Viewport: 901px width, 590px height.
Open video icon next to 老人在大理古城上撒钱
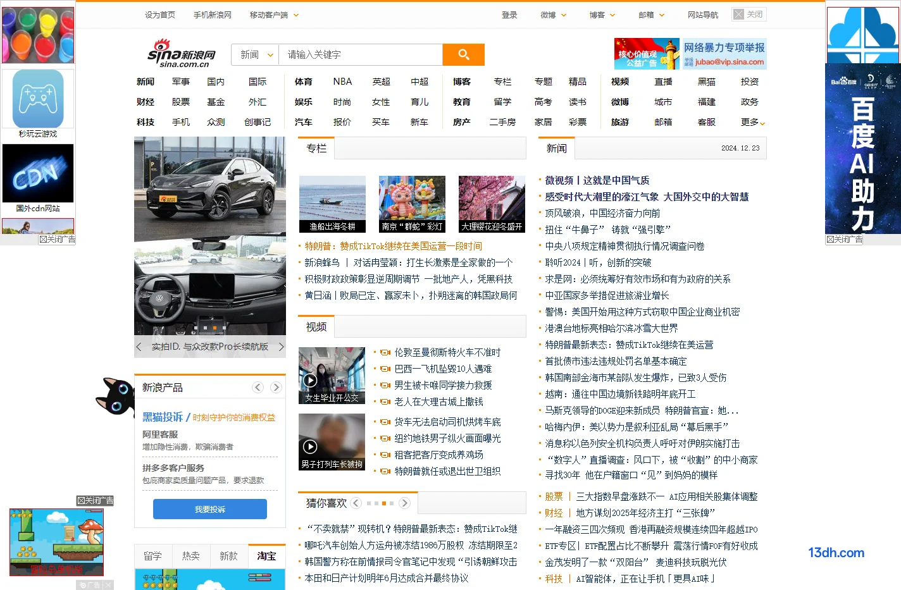385,402
